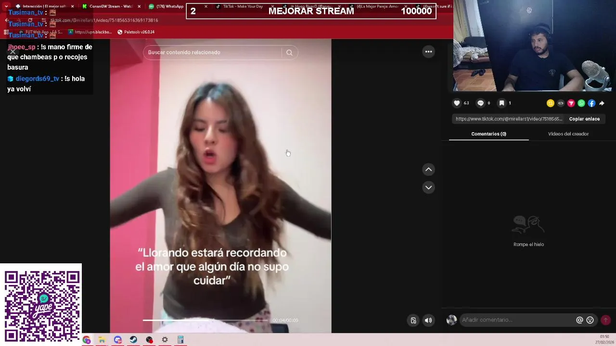The width and height of the screenshot is (616, 346).
Task: Open the Paletools v26.0.24 bookmark
Action: (x=136, y=32)
